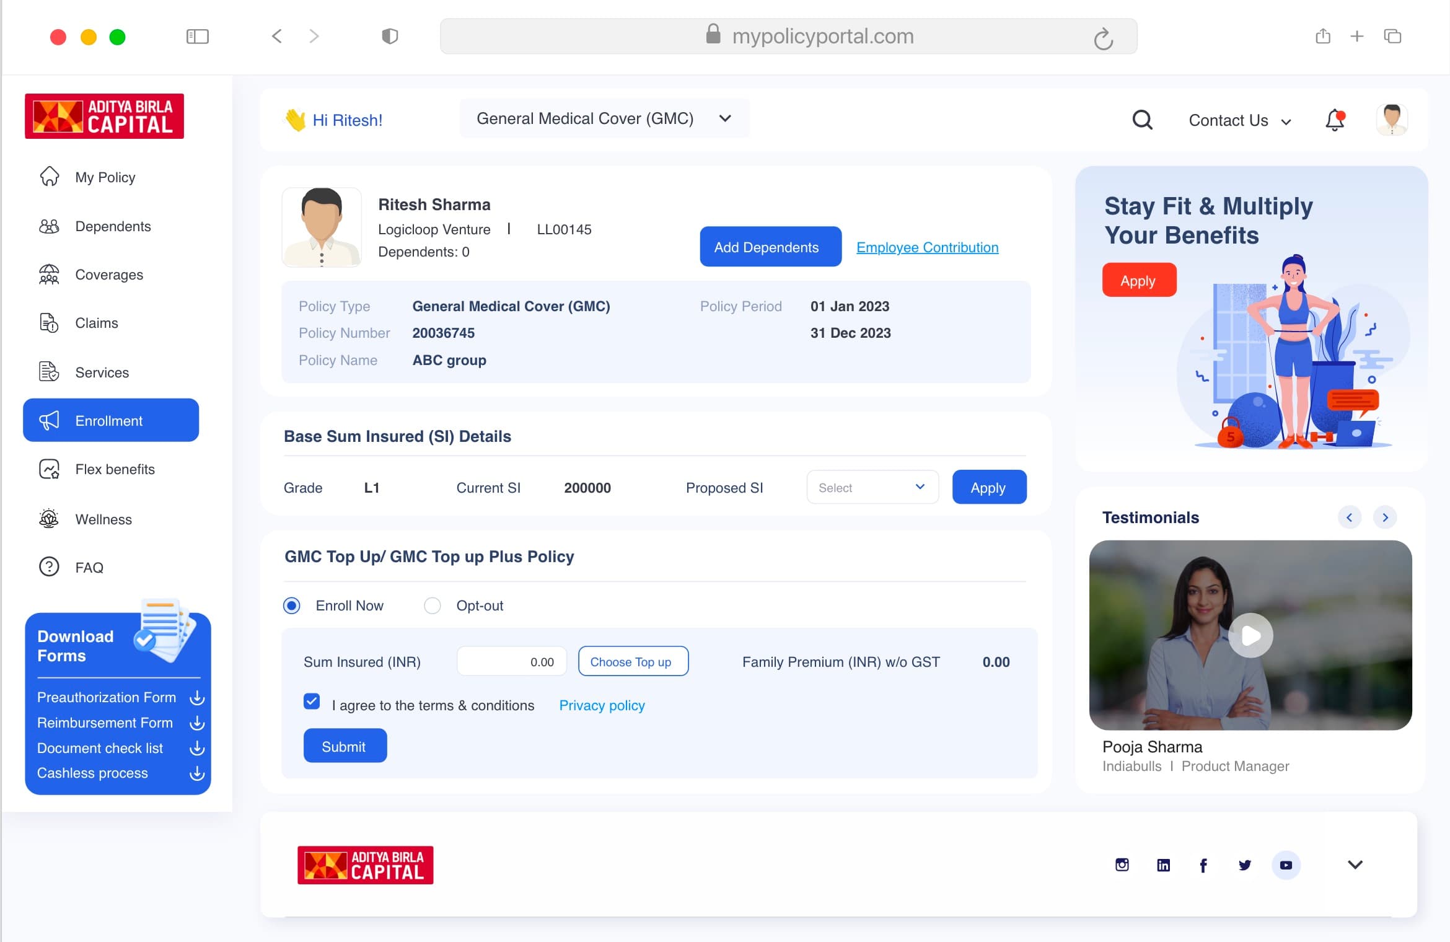
Task: Download the Preauthorization Form
Action: (x=197, y=698)
